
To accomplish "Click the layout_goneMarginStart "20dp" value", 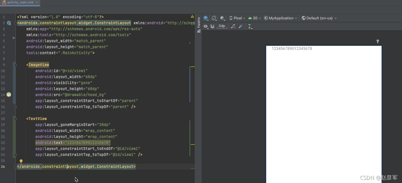I will pos(104,125).
